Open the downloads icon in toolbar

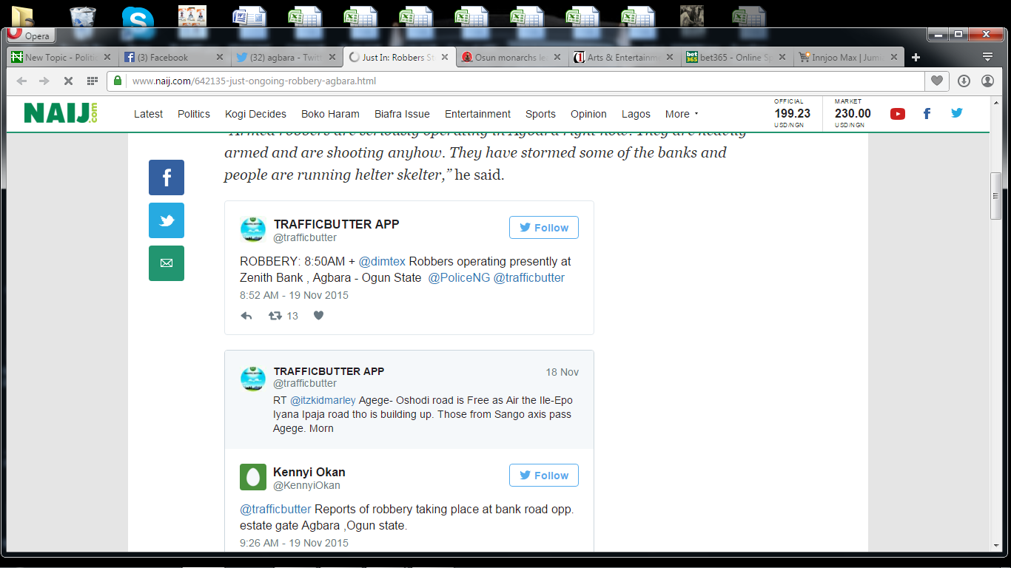click(x=964, y=81)
